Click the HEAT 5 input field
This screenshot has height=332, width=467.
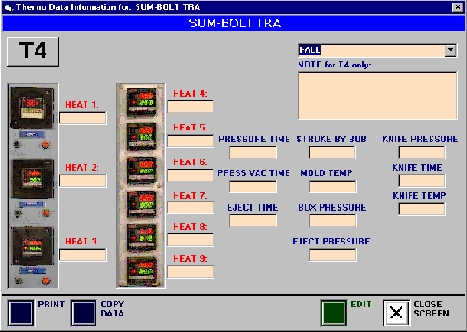190,141
